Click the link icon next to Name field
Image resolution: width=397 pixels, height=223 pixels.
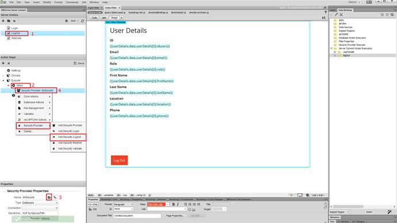point(55,197)
